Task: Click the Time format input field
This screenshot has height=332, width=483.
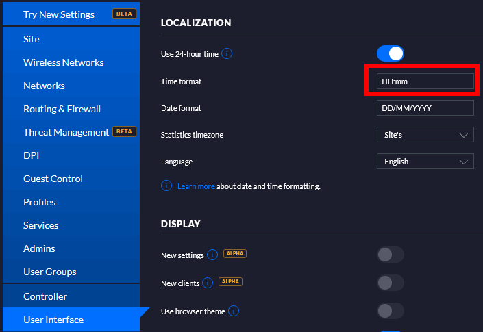Action: click(425, 81)
